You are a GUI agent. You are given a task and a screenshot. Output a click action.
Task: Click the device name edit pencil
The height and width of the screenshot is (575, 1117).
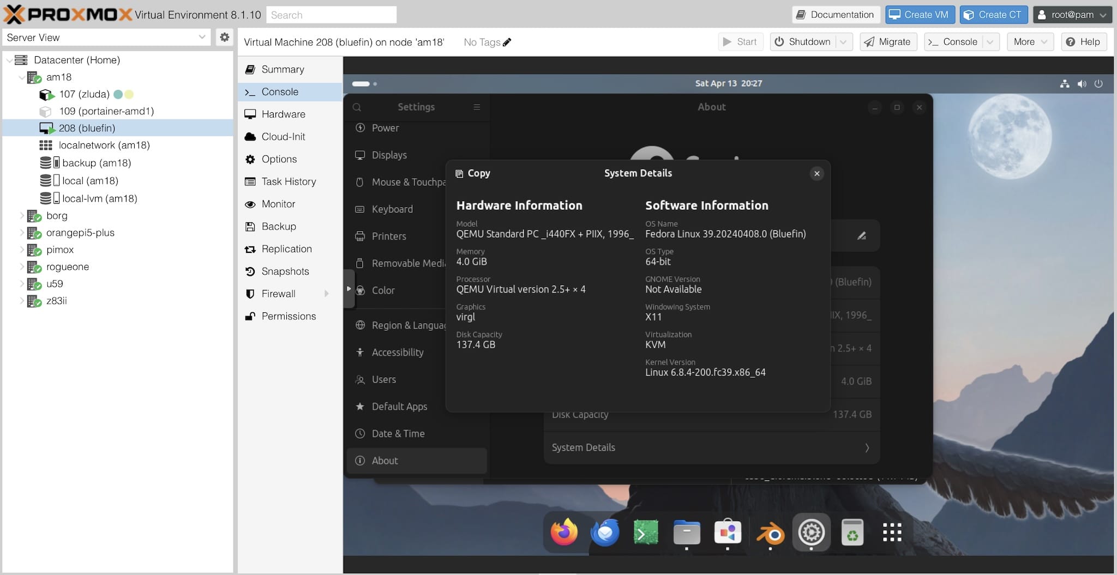pyautogui.click(x=862, y=236)
